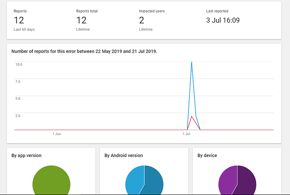This screenshot has width=290, height=195.
Task: Click the Last 60 days label
Action: pos(23,29)
